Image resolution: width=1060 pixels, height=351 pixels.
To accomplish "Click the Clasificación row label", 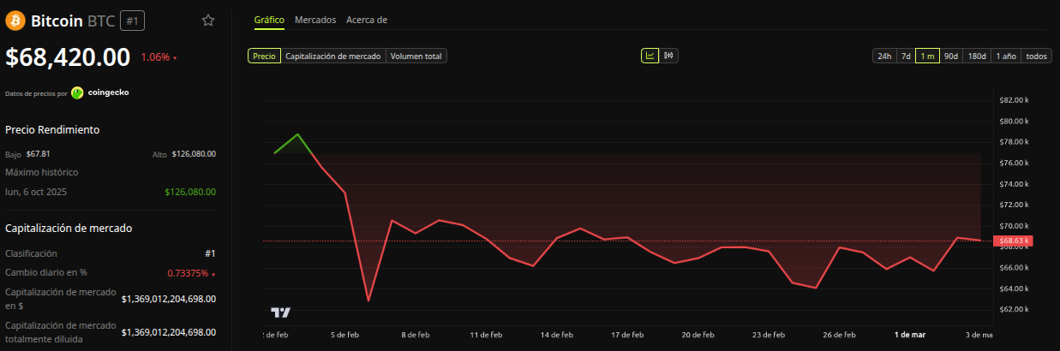I will tap(31, 253).
